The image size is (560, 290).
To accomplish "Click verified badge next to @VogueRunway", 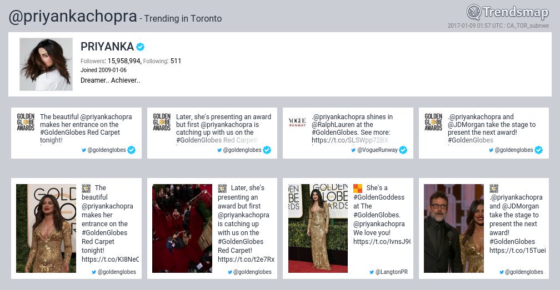I will click(403, 150).
